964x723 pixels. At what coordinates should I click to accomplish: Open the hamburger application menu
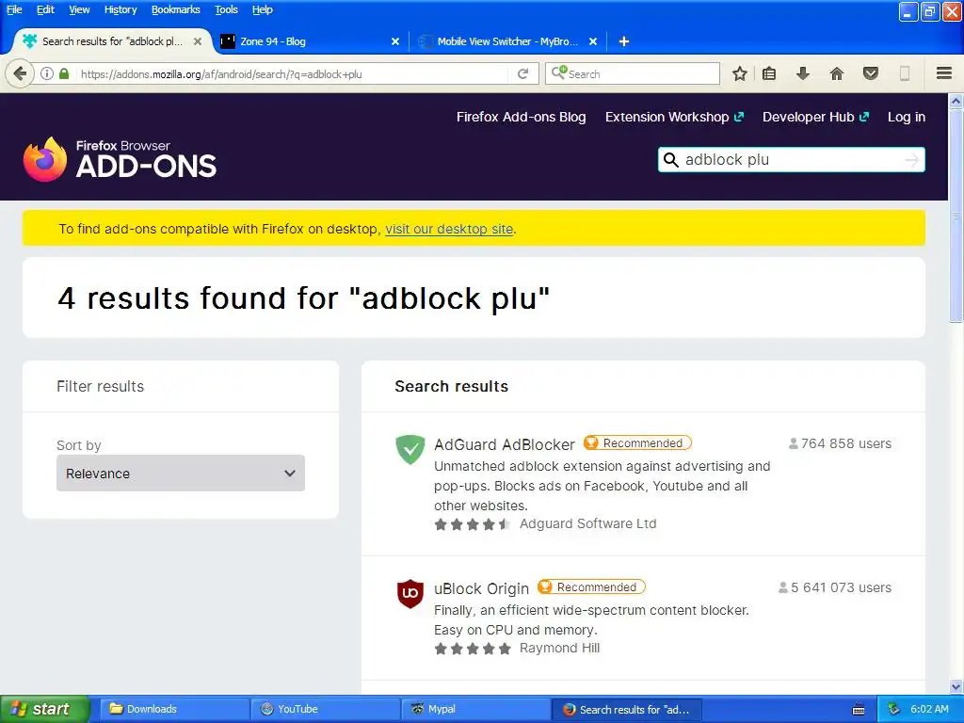pos(944,73)
